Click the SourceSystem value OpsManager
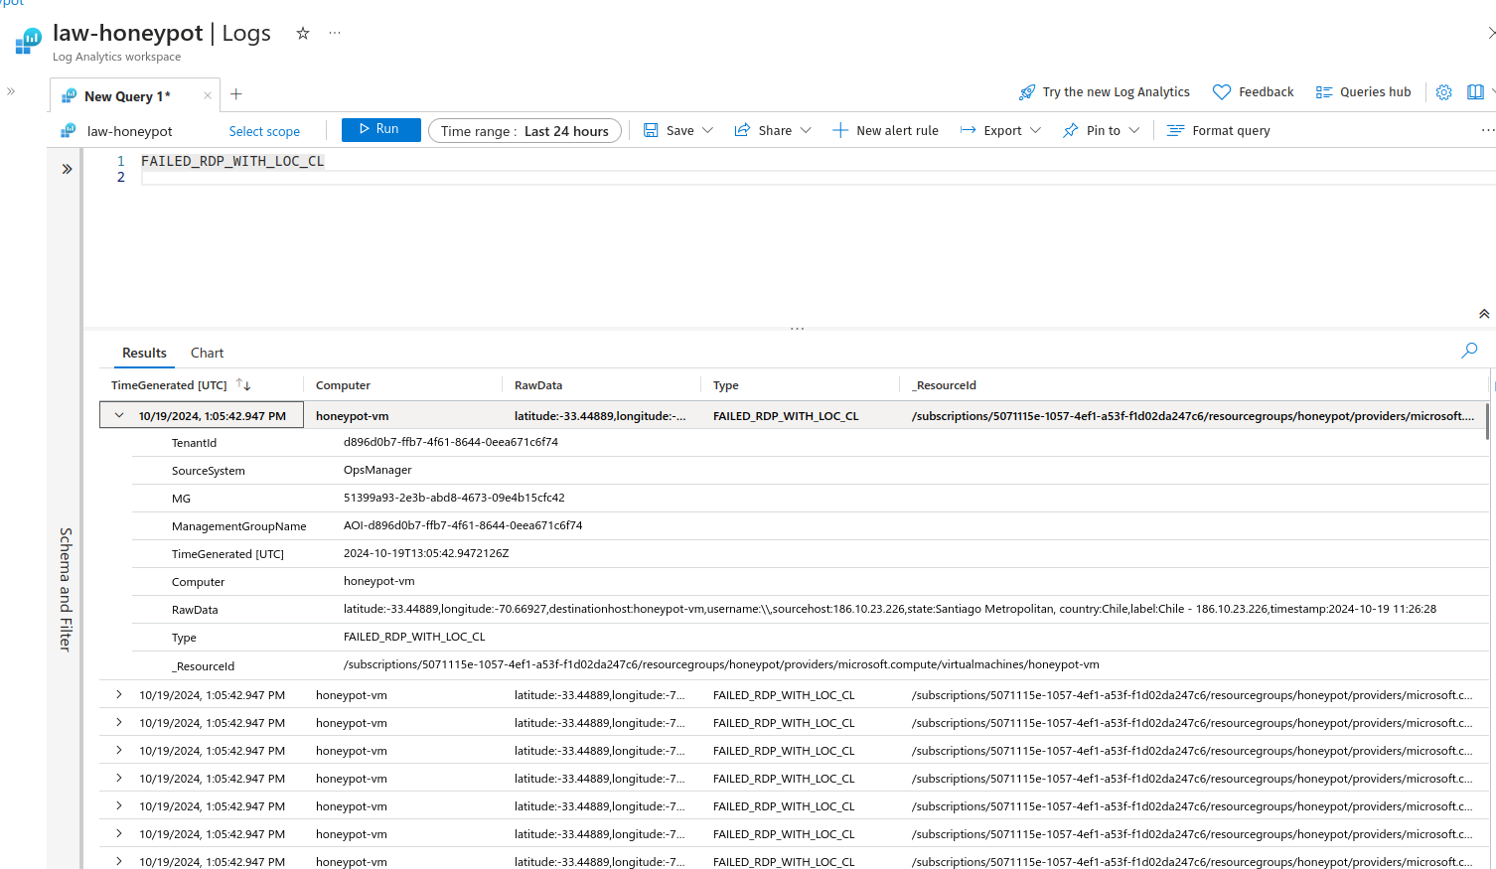1496x869 pixels. tap(377, 470)
